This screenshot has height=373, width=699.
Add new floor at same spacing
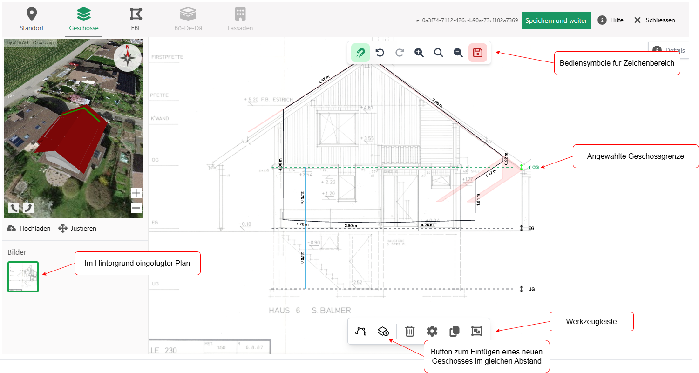383,331
